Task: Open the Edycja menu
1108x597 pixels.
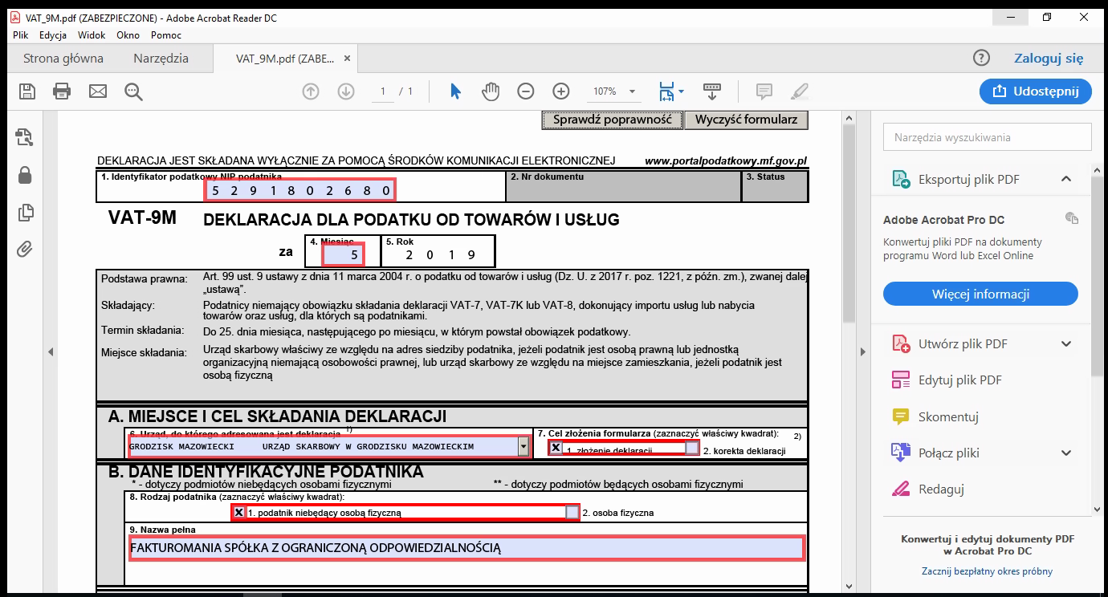Action: coord(53,35)
